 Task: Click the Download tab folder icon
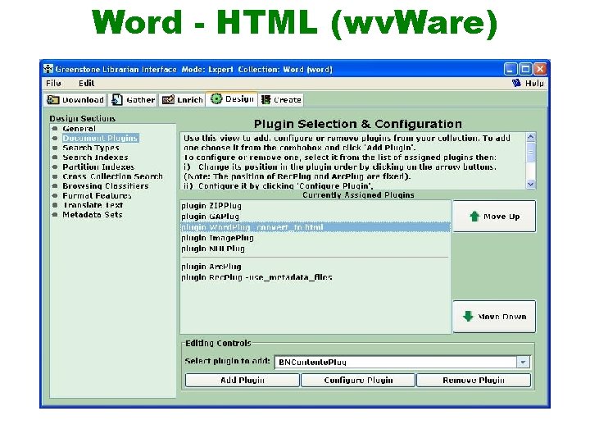point(52,100)
